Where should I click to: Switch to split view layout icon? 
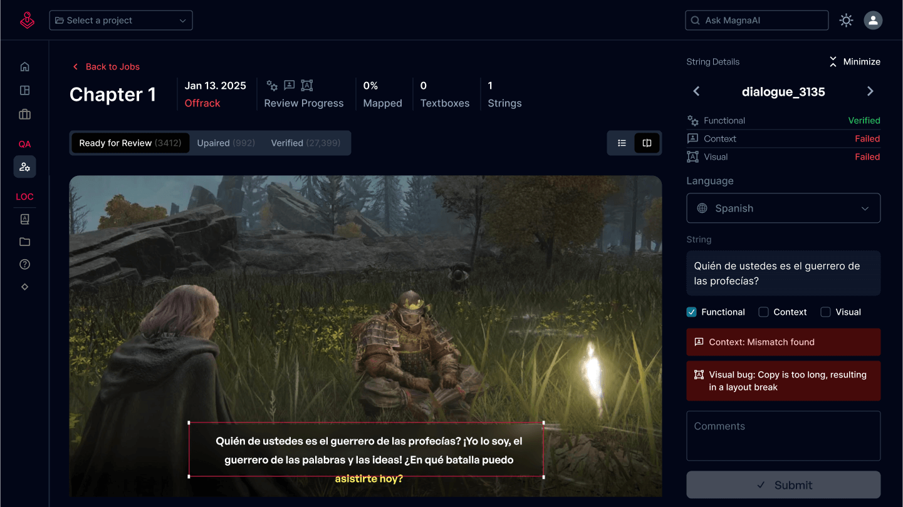pyautogui.click(x=647, y=143)
